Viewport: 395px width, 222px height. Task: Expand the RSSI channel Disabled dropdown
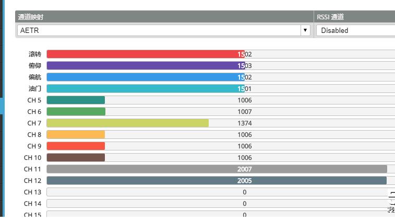[355, 30]
